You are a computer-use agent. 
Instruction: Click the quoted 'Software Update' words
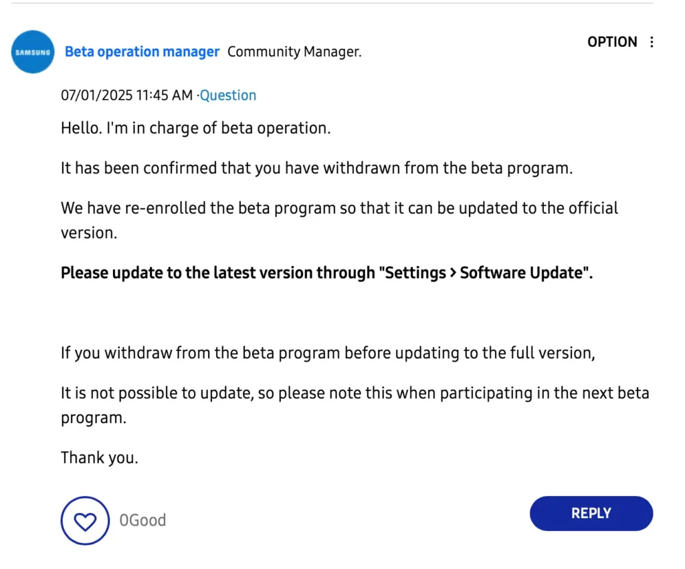coord(521,273)
